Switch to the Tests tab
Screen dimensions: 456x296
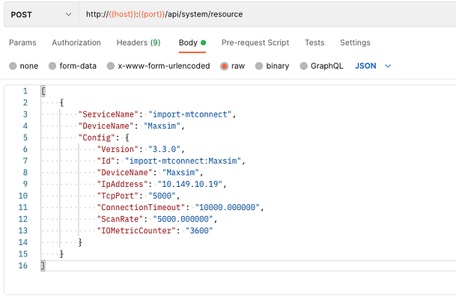pyautogui.click(x=314, y=43)
